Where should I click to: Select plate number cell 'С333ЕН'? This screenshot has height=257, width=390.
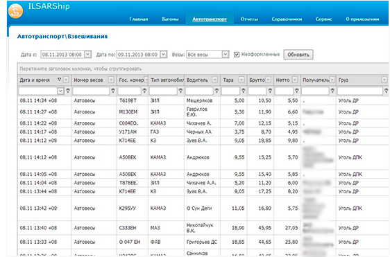[128, 228]
